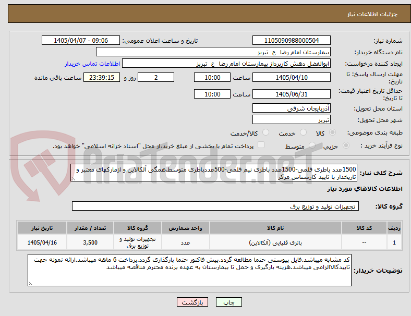411x316 pixels.
Task: Click the row's group cell تجهیزات تولید و توزیع برق
Action: click(138, 242)
